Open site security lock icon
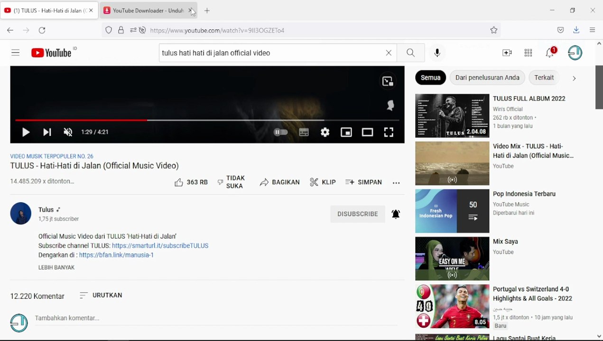This screenshot has width=603, height=341. (x=121, y=30)
